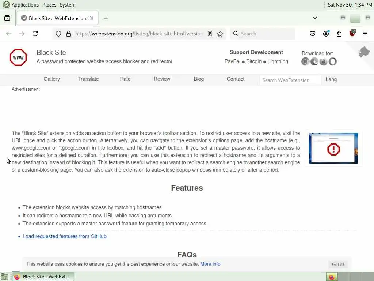Expand the list all tabs chevron
Viewport: 374px width, 281px height.
coord(315,18)
